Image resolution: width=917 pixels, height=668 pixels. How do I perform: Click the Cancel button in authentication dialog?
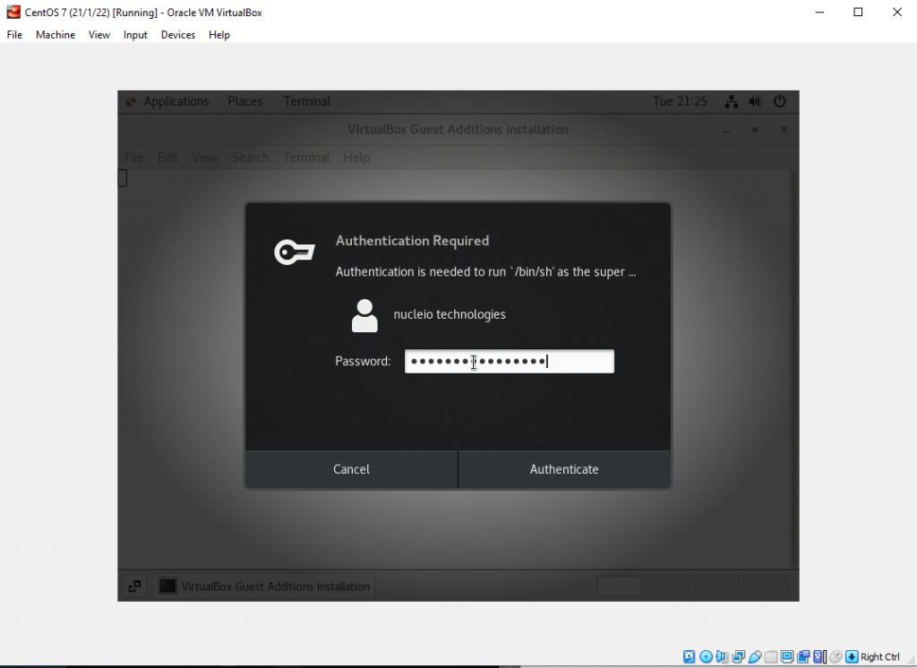pyautogui.click(x=351, y=469)
